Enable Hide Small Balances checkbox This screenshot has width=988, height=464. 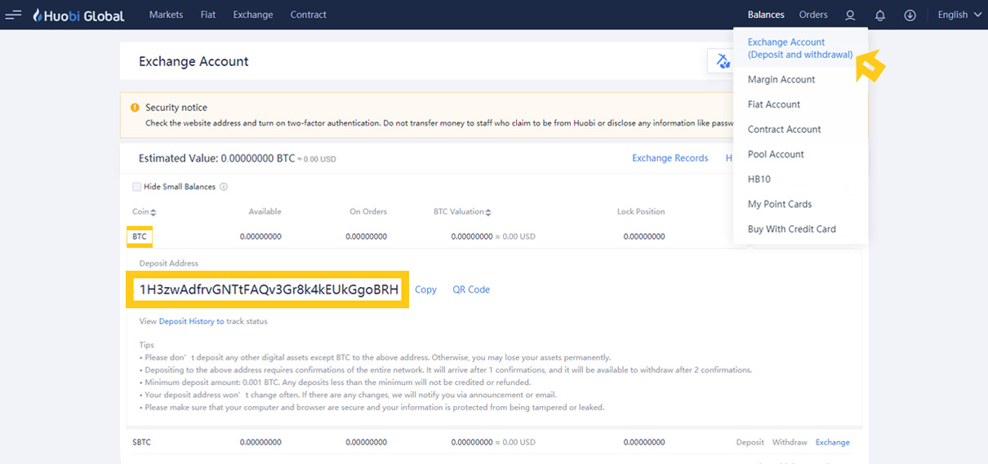pos(136,187)
